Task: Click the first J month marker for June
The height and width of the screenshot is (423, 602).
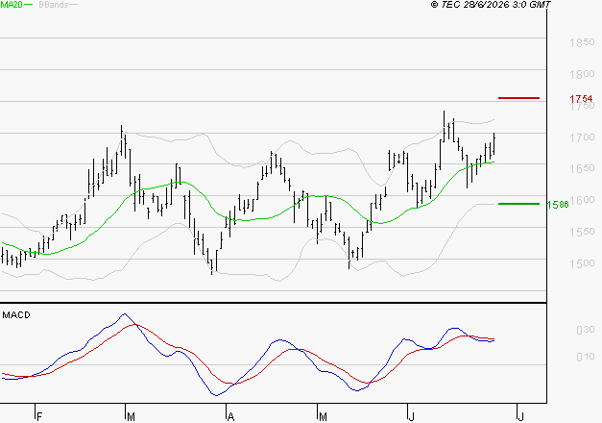Action: click(x=412, y=416)
